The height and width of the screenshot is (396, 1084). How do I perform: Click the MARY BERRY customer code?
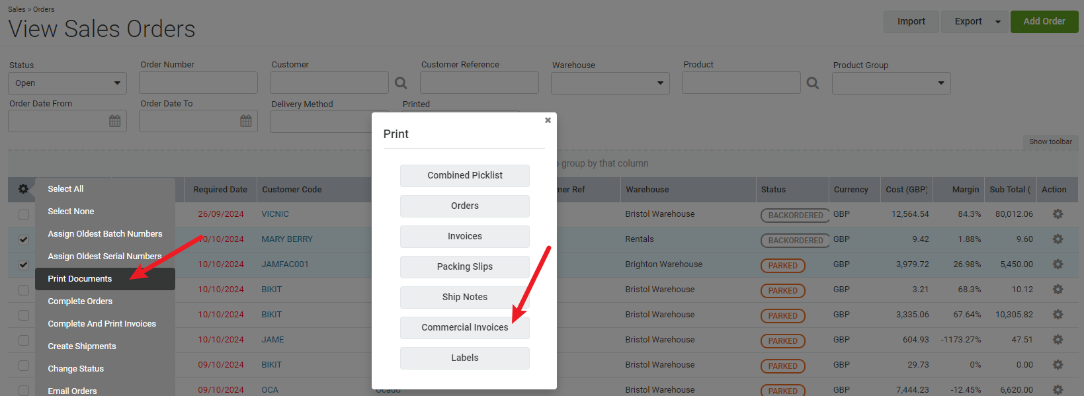click(287, 239)
